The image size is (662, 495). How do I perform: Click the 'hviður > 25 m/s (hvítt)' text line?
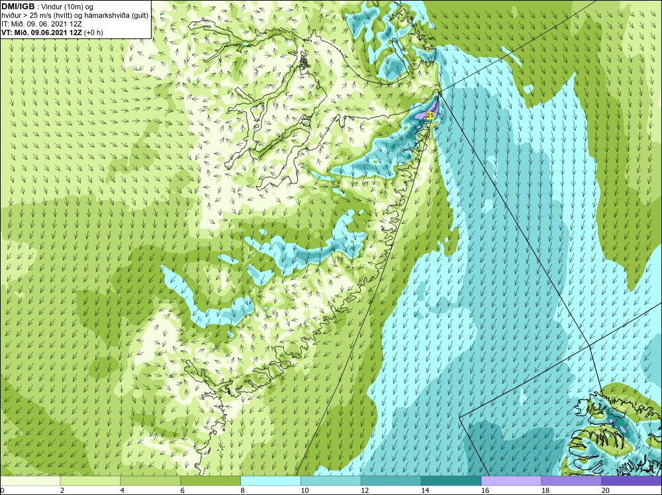click(x=75, y=16)
